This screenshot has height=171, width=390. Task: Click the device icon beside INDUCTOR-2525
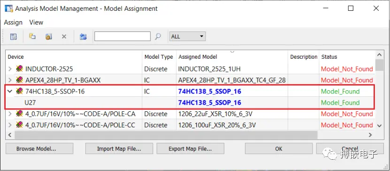(x=19, y=69)
